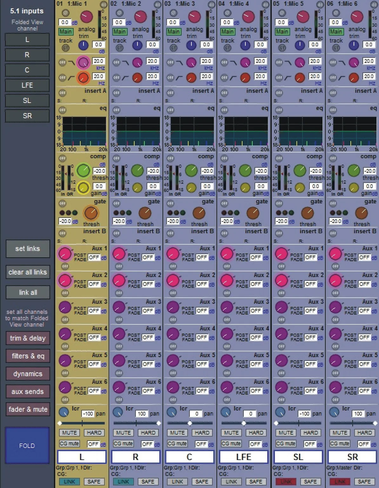Toggle the Aux 1 OFF switch on channel 01

coord(65,266)
